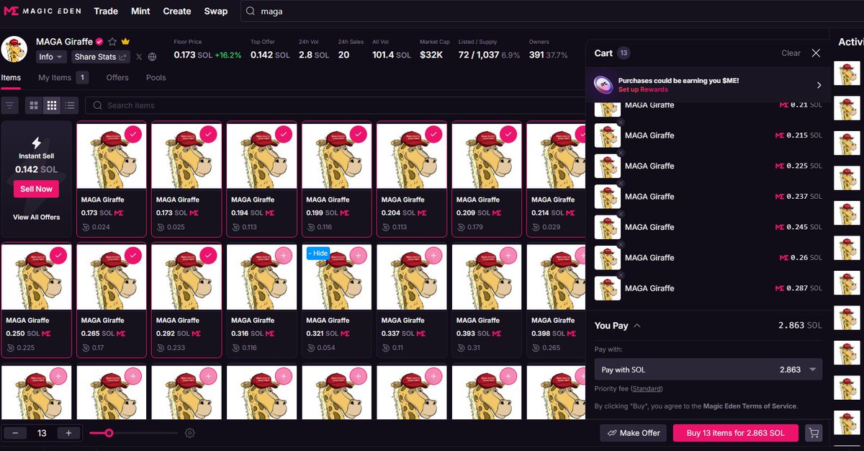Select the Items tab
864x451 pixels.
pos(11,78)
